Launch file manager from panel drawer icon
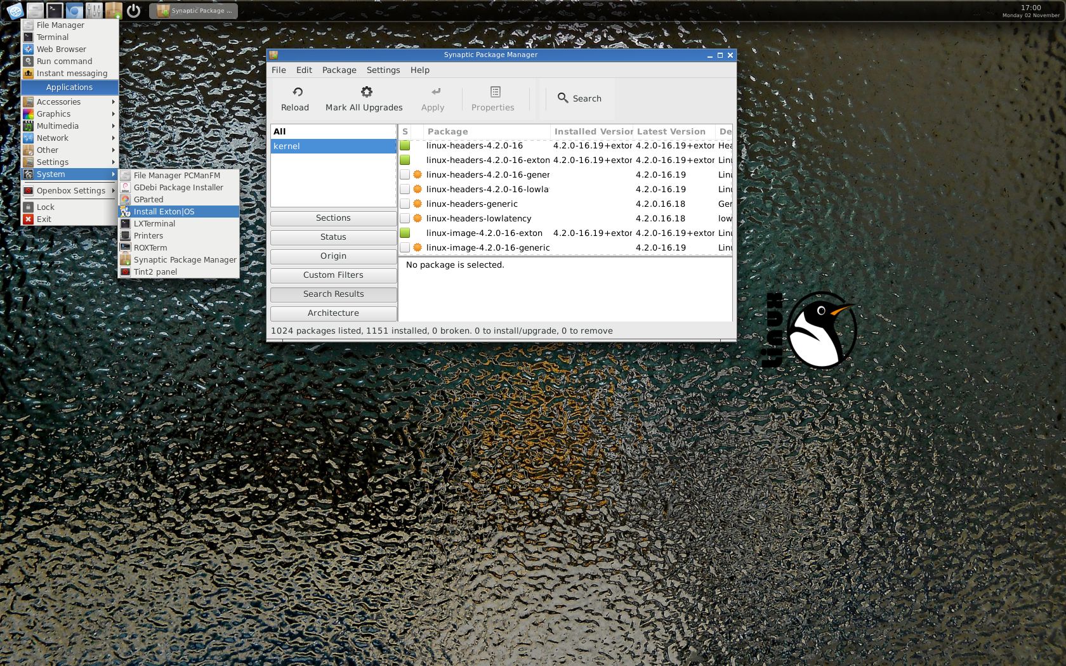Image resolution: width=1066 pixels, height=666 pixels. (36, 11)
